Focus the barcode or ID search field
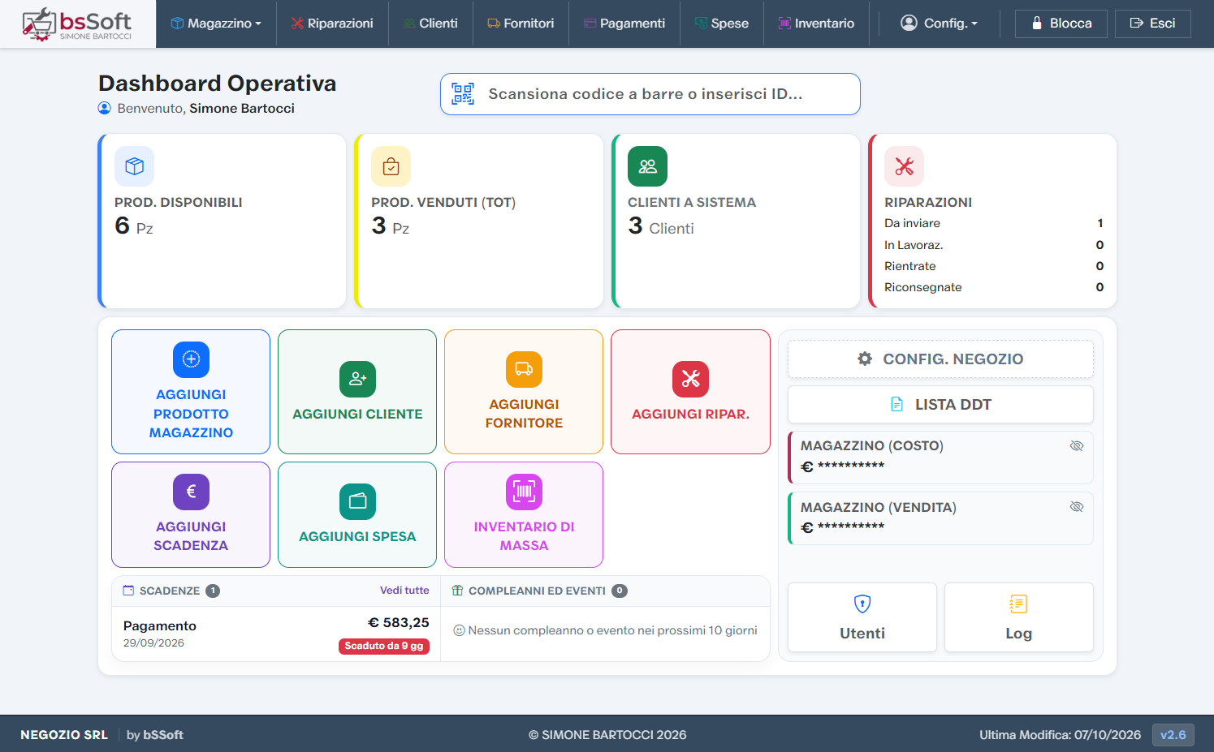Screen dimensions: 1214x752 [x=650, y=94]
